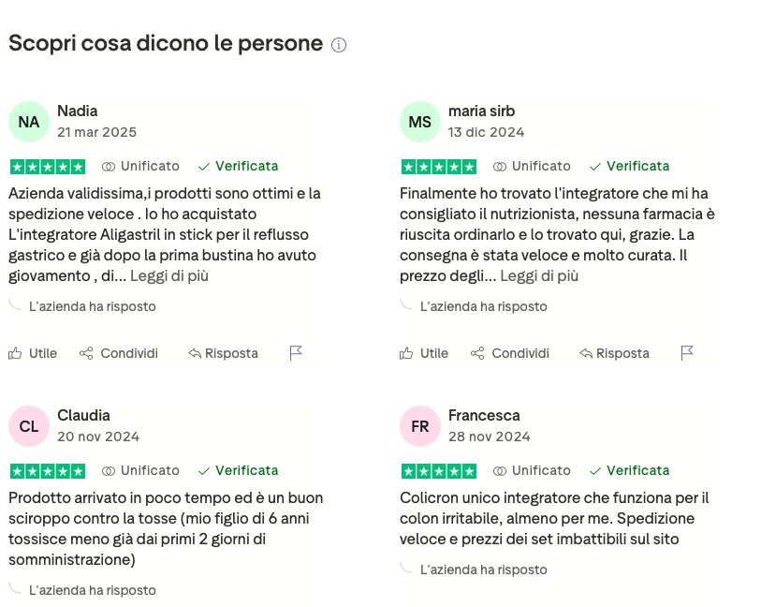Click the info icon beside the heading

[x=339, y=45]
